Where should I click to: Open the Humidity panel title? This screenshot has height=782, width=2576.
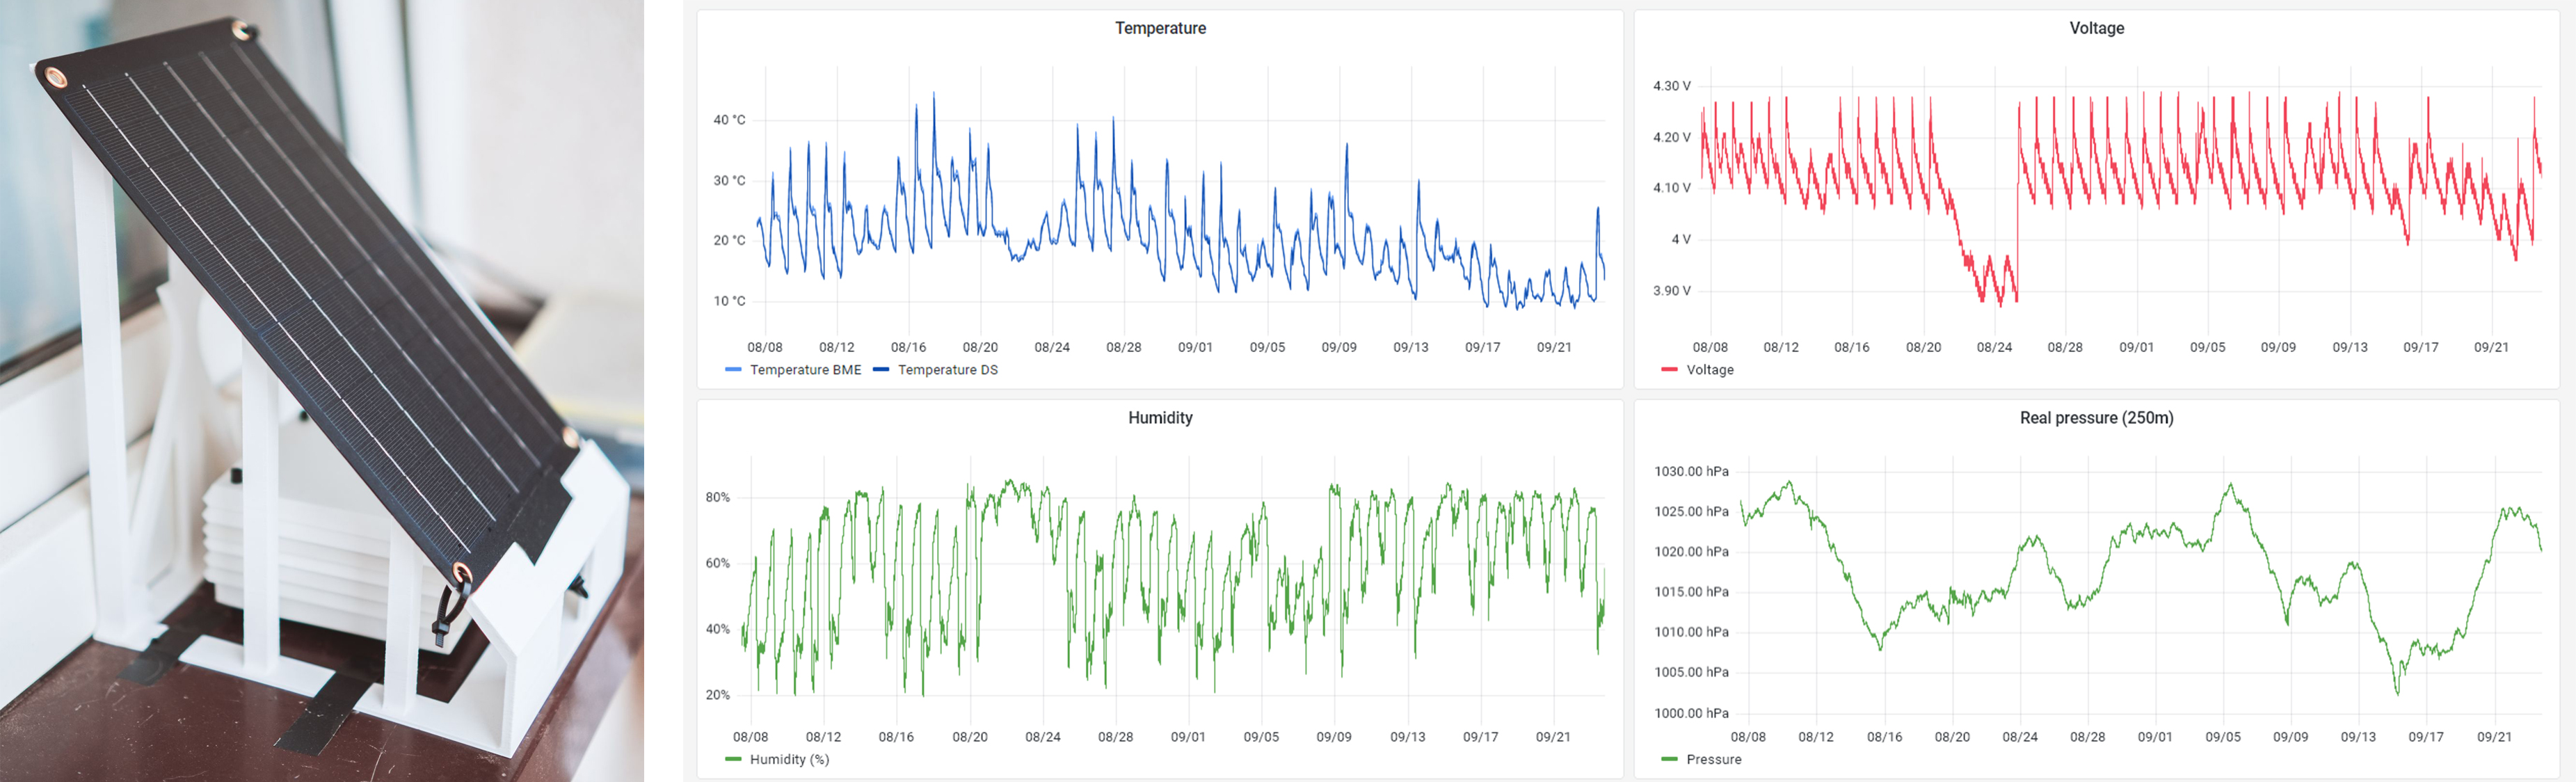click(1160, 418)
